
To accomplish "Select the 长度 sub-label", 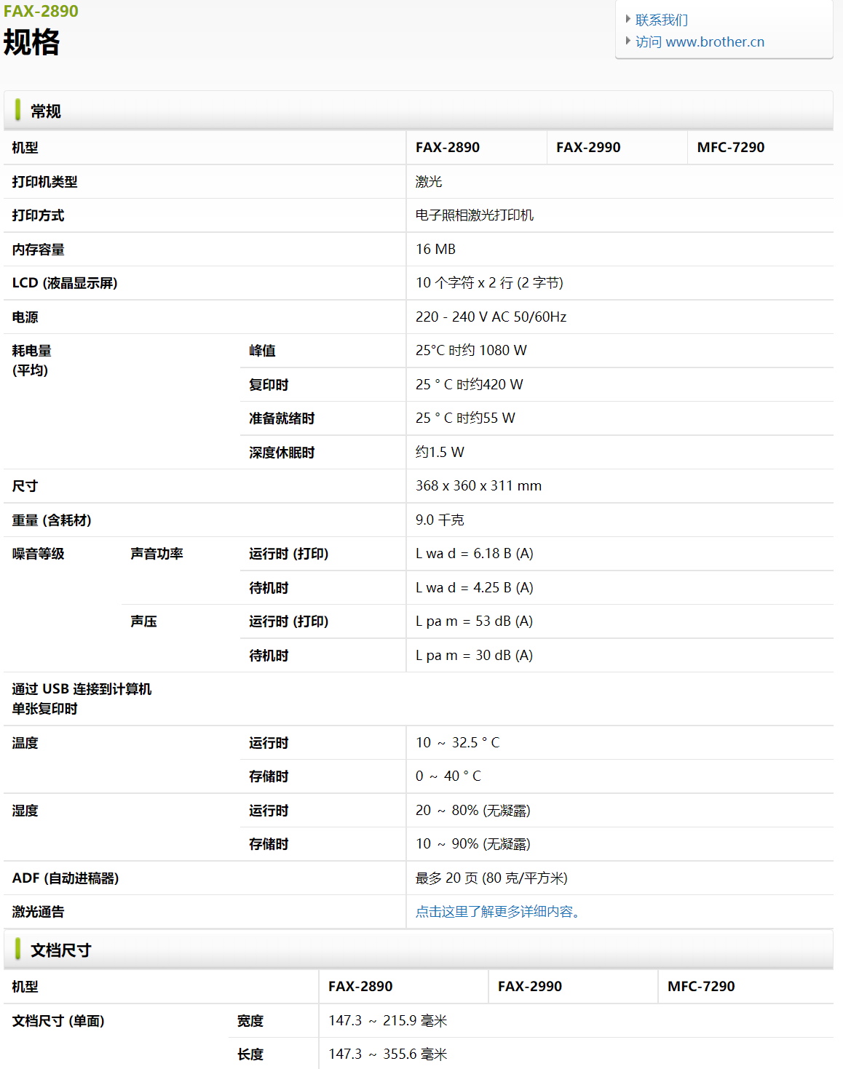I will click(250, 1054).
